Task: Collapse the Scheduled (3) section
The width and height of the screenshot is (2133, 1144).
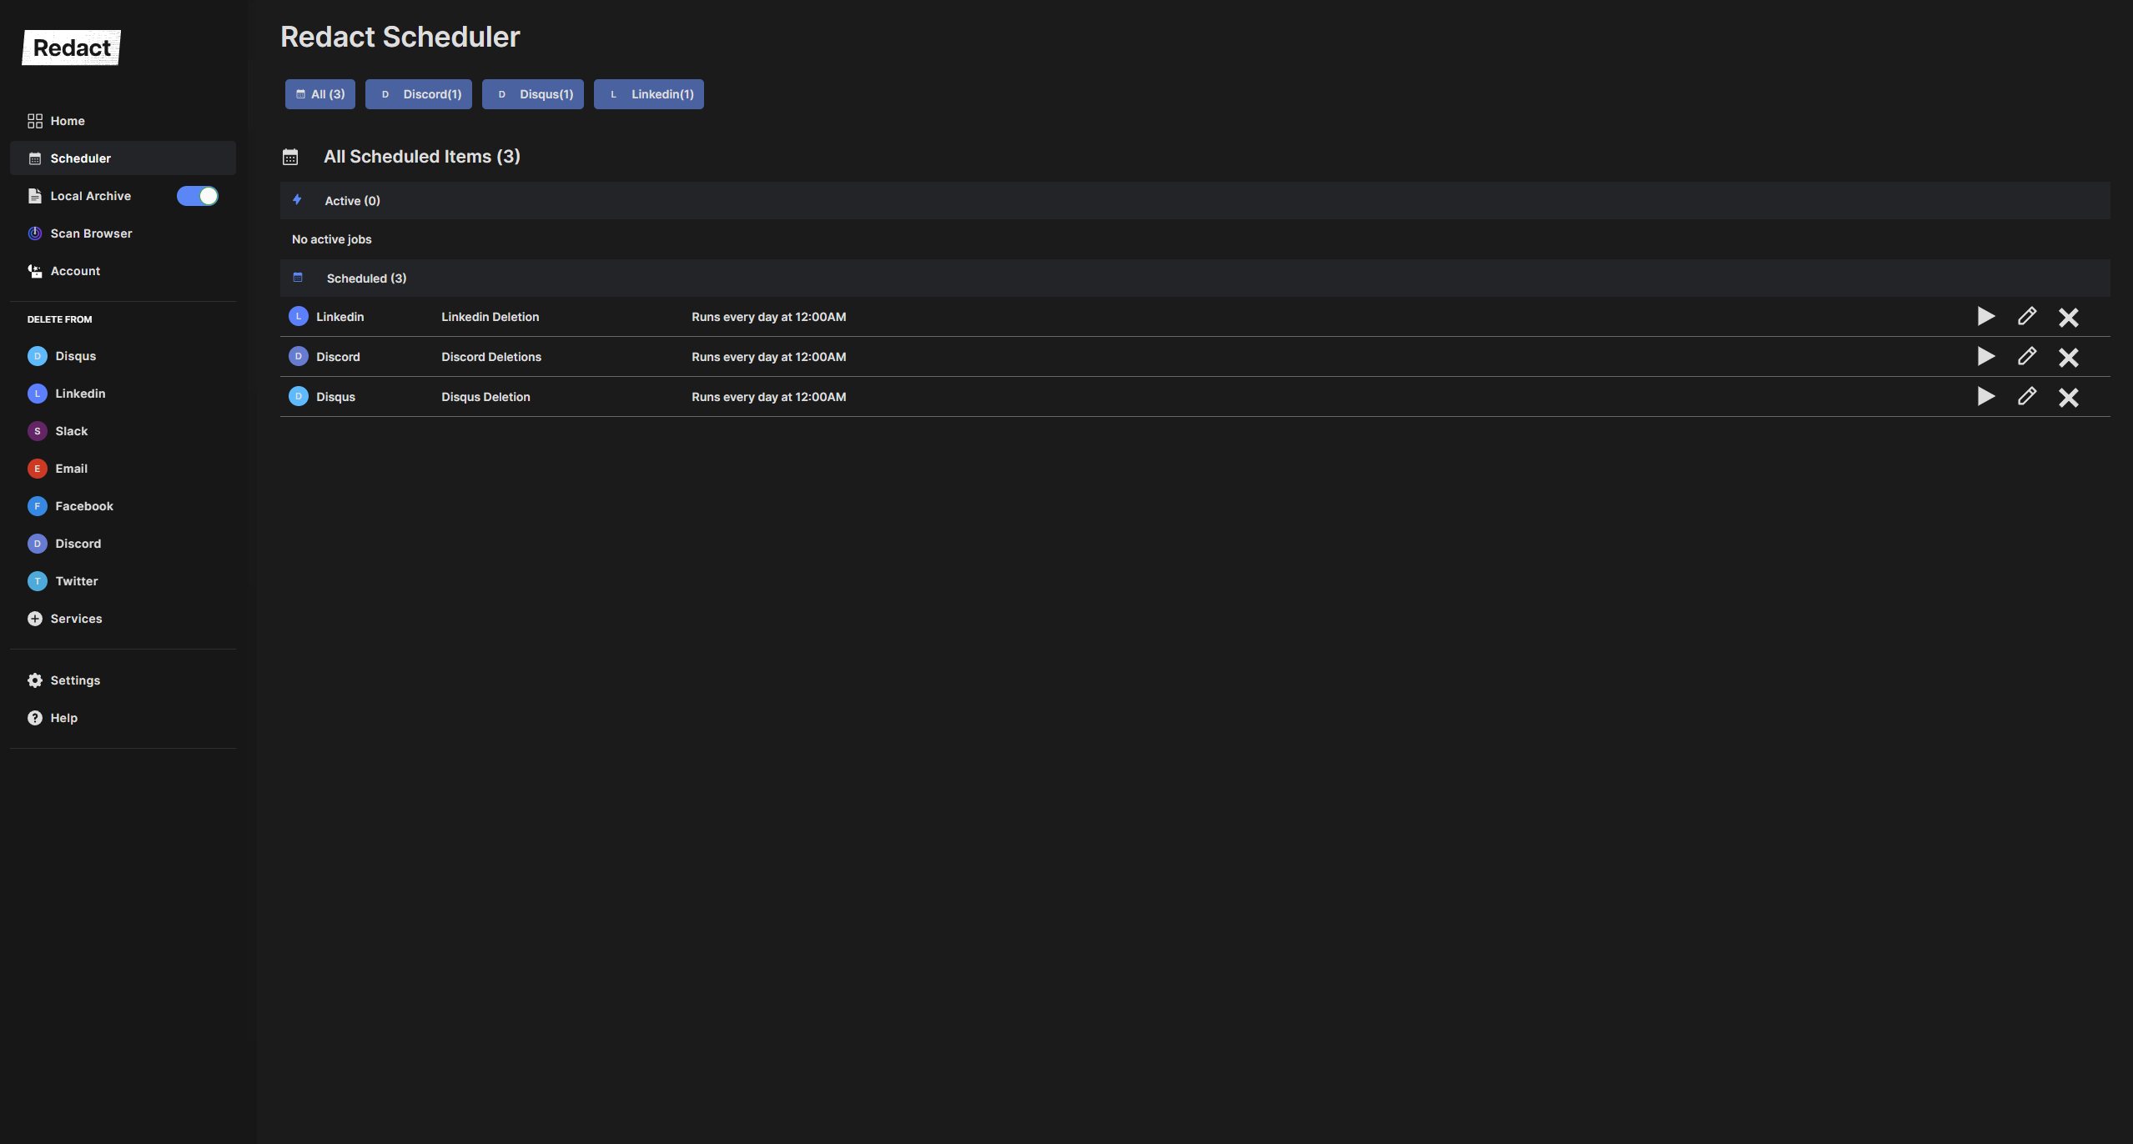Action: [366, 278]
